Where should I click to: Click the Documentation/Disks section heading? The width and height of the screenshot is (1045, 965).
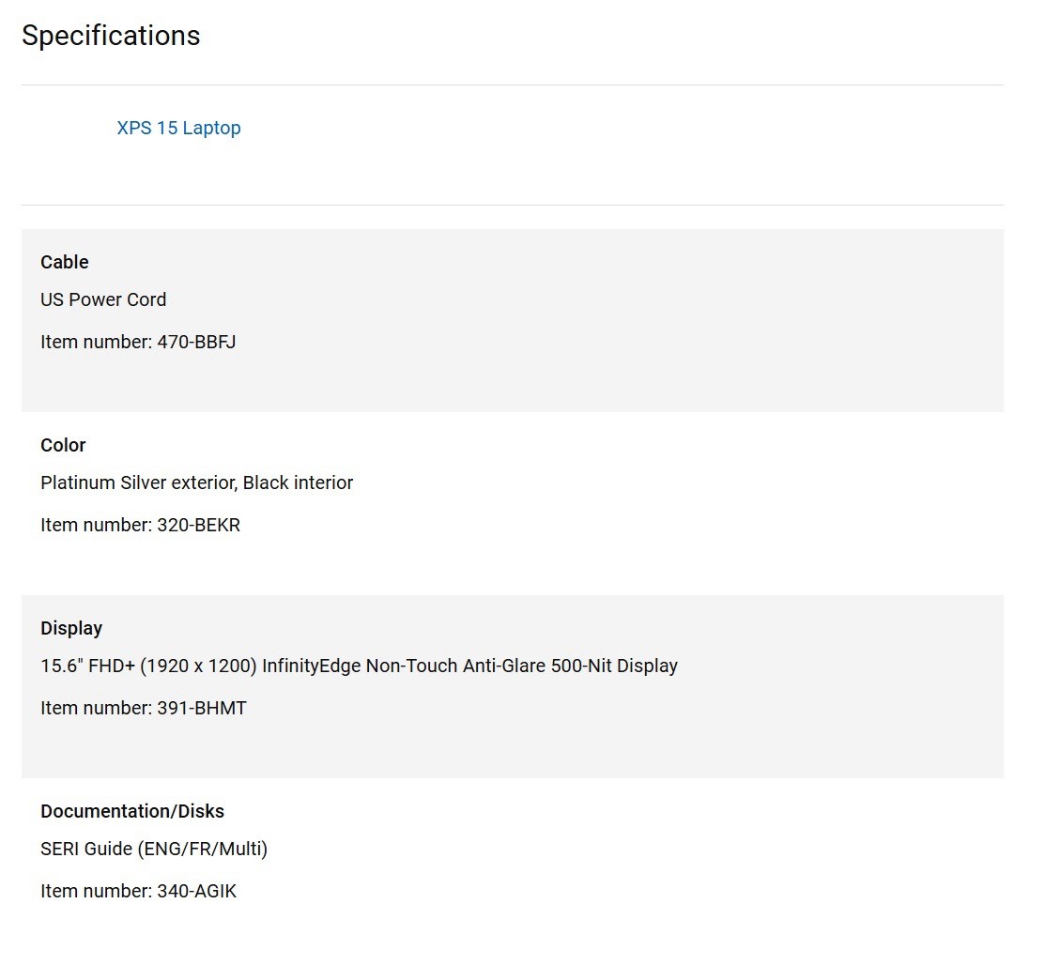tap(132, 811)
